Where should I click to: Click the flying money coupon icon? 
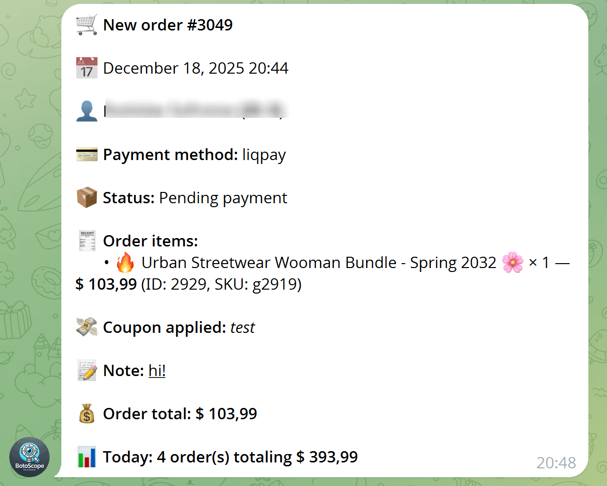point(87,327)
